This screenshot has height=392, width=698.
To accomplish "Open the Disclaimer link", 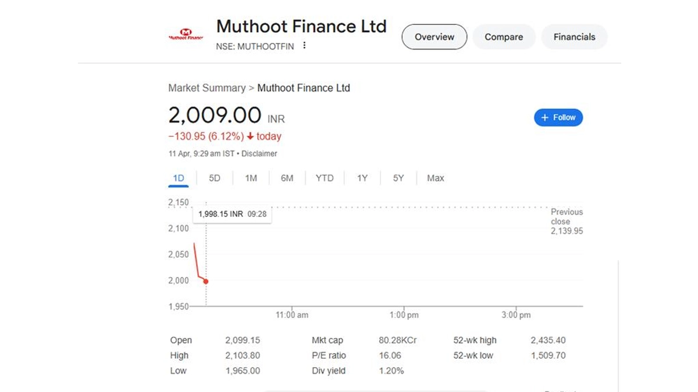I will tap(259, 154).
